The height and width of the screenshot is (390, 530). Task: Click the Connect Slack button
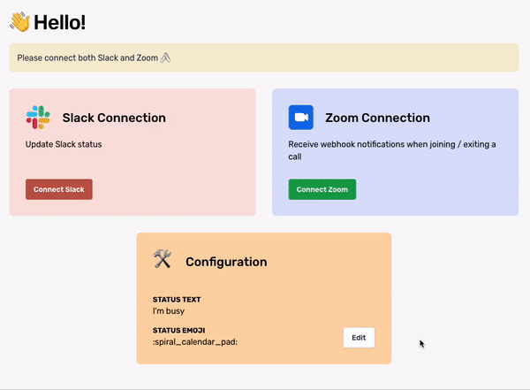coord(59,189)
